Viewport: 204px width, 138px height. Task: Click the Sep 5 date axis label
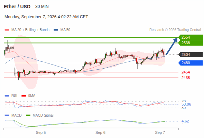(41, 132)
